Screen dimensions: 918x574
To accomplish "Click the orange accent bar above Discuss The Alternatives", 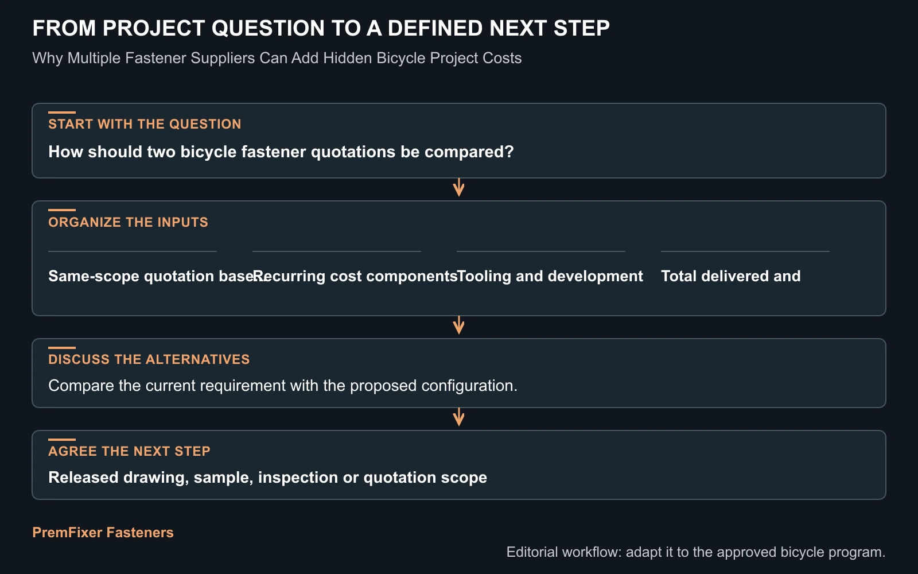I will (x=62, y=348).
